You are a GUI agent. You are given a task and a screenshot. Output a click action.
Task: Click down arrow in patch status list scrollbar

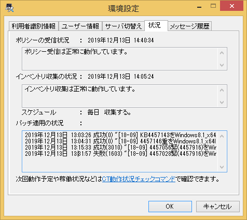pyautogui.click(x=222, y=167)
